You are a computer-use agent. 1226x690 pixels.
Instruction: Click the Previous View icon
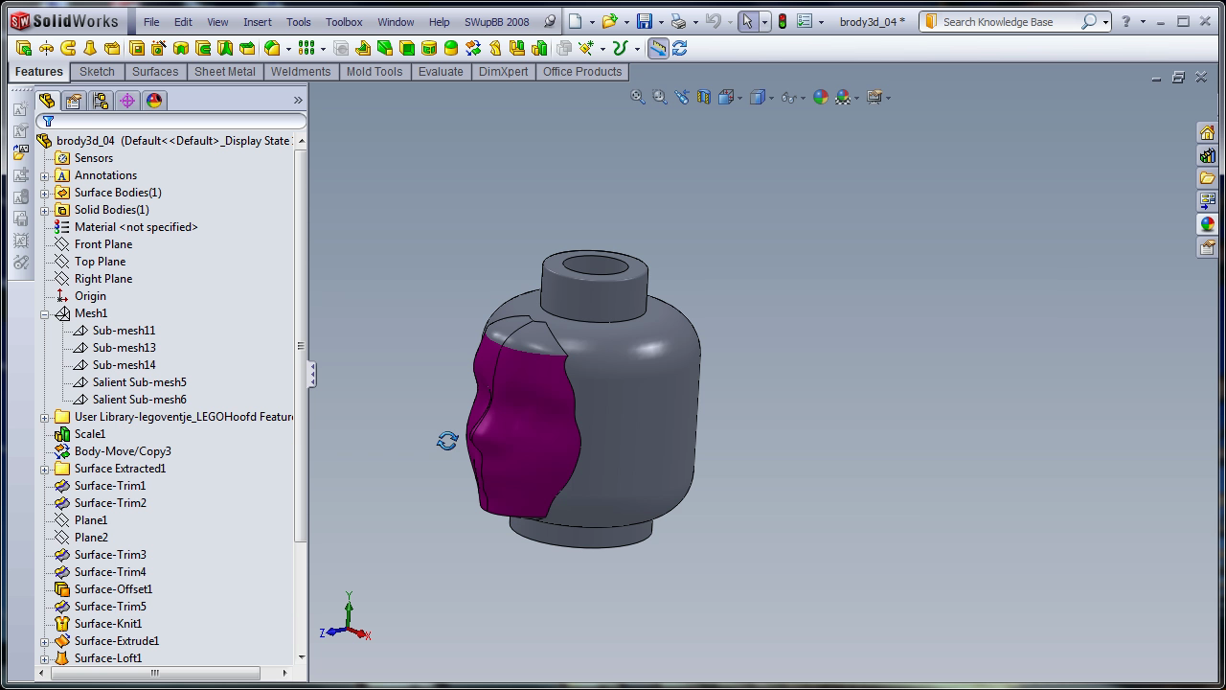coord(682,97)
